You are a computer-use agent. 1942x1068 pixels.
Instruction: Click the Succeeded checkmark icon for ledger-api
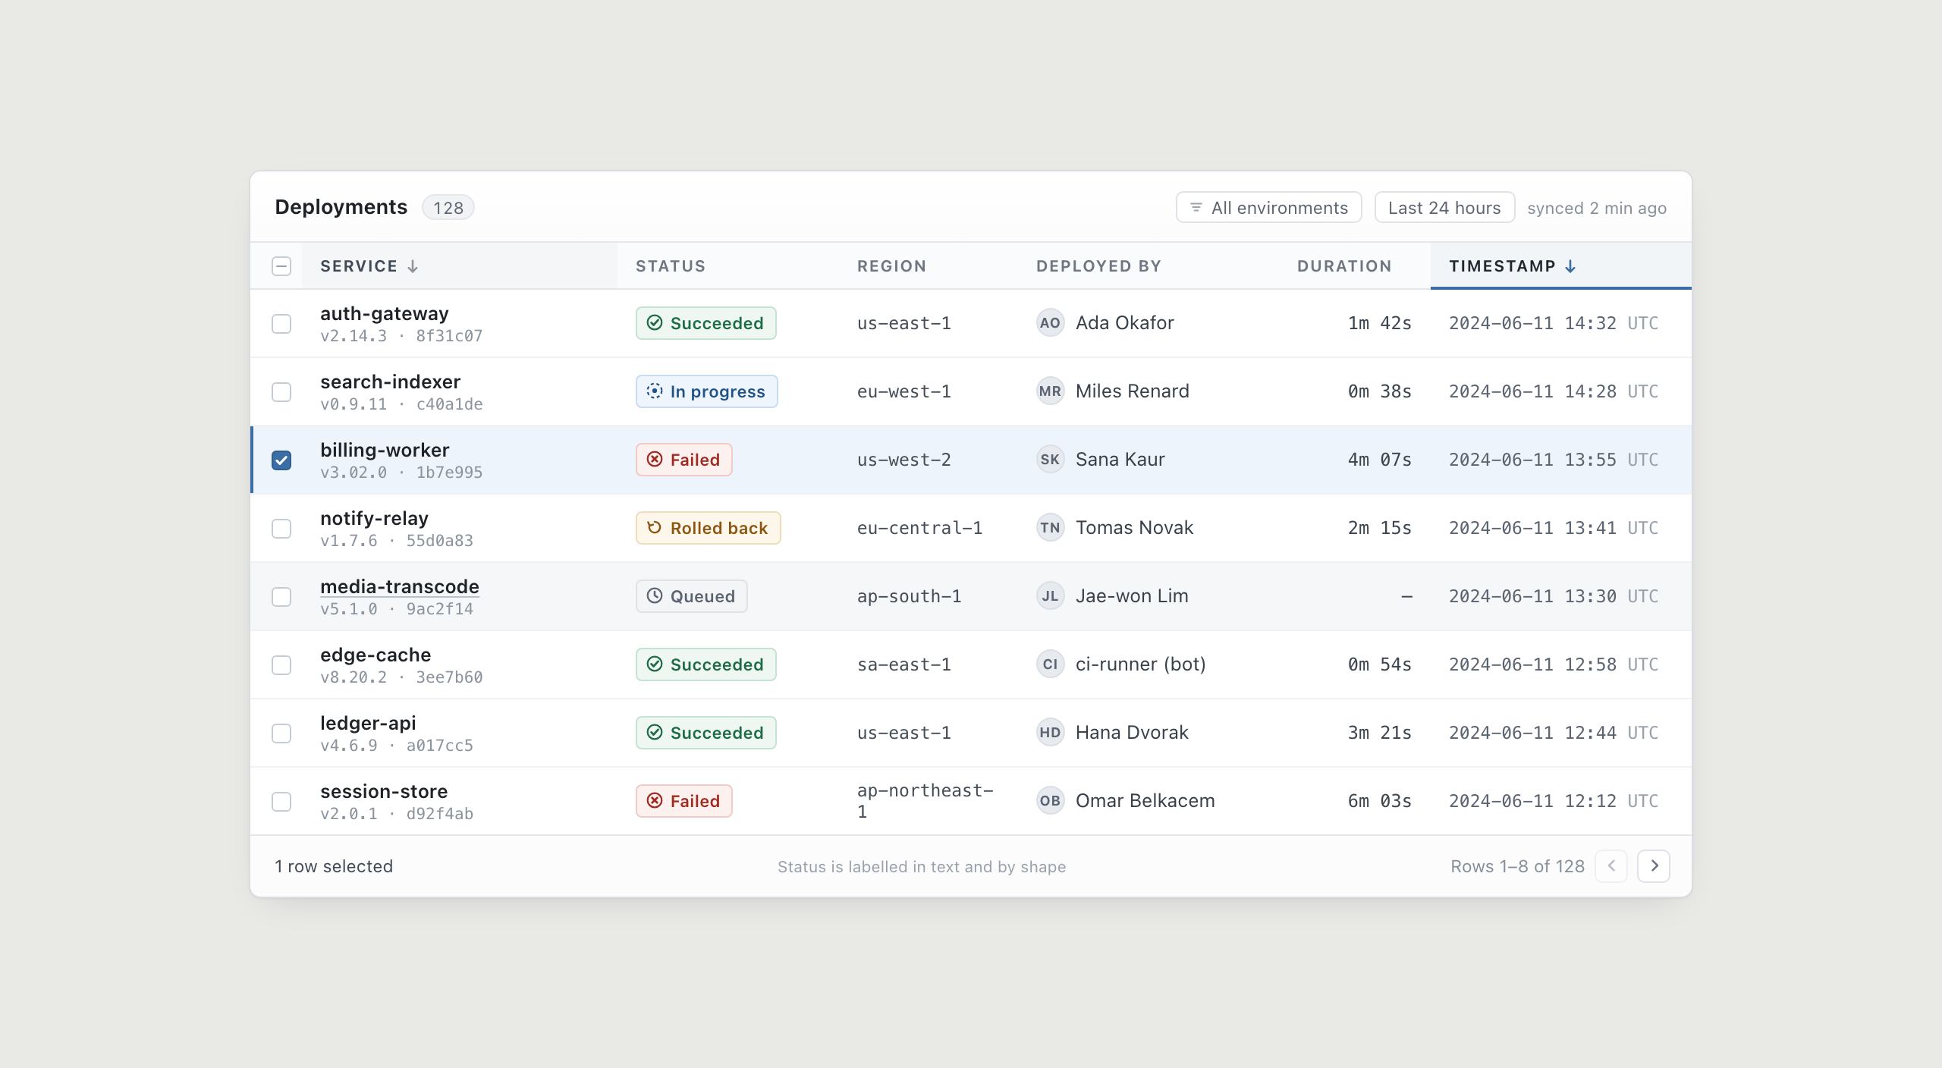[x=654, y=733]
